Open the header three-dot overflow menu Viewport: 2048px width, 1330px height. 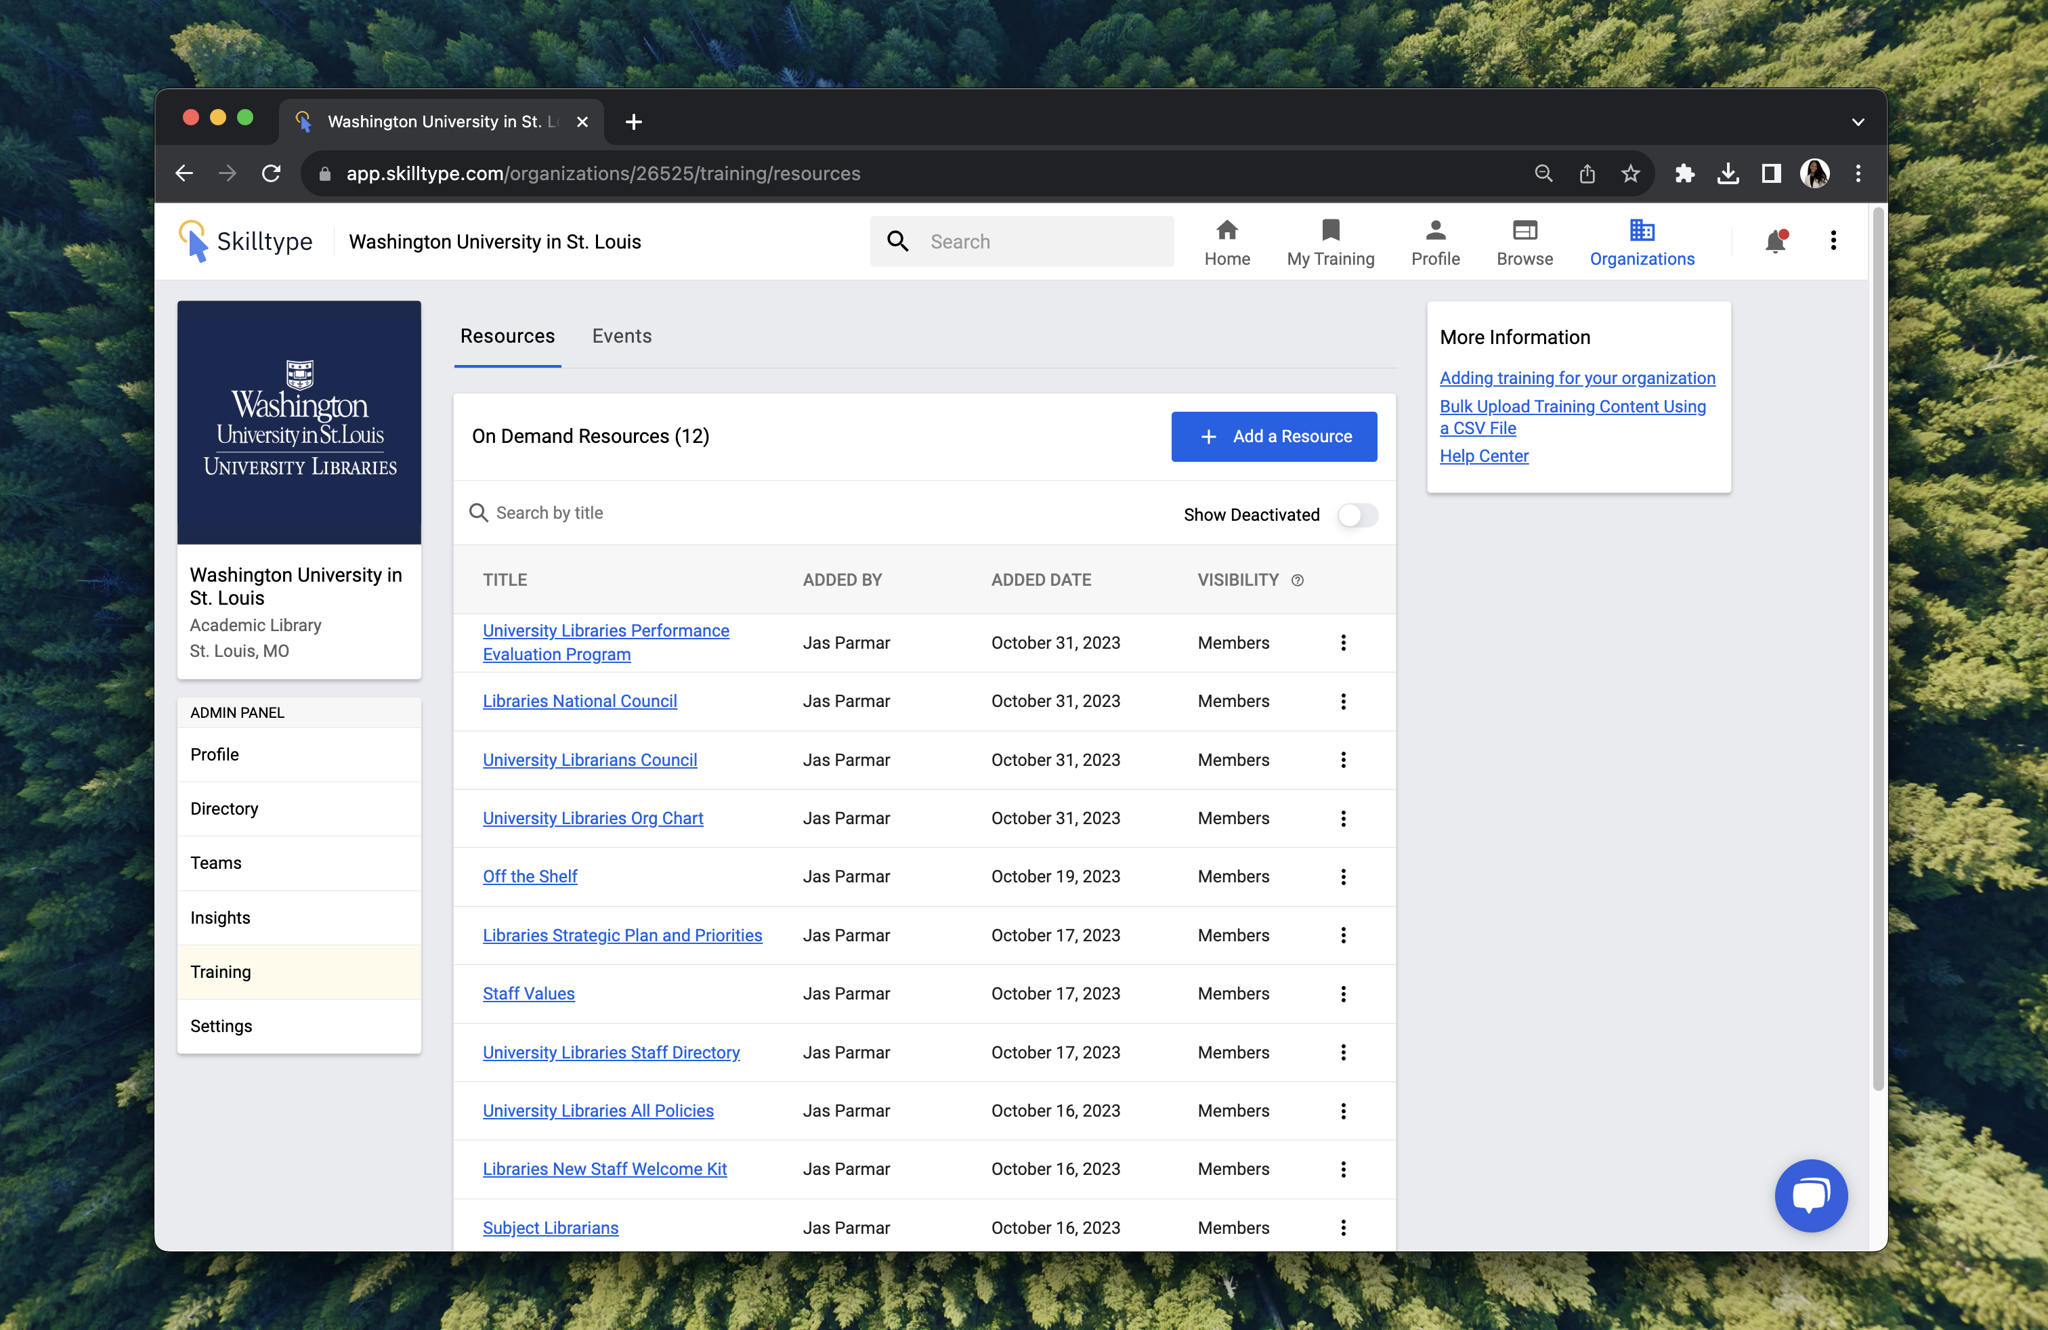[x=1833, y=241]
